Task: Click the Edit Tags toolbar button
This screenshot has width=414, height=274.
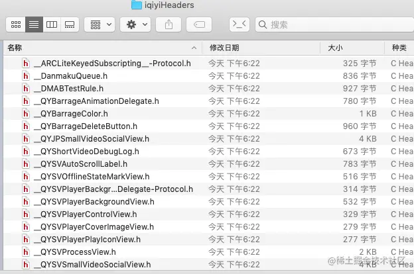Action: pos(199,24)
